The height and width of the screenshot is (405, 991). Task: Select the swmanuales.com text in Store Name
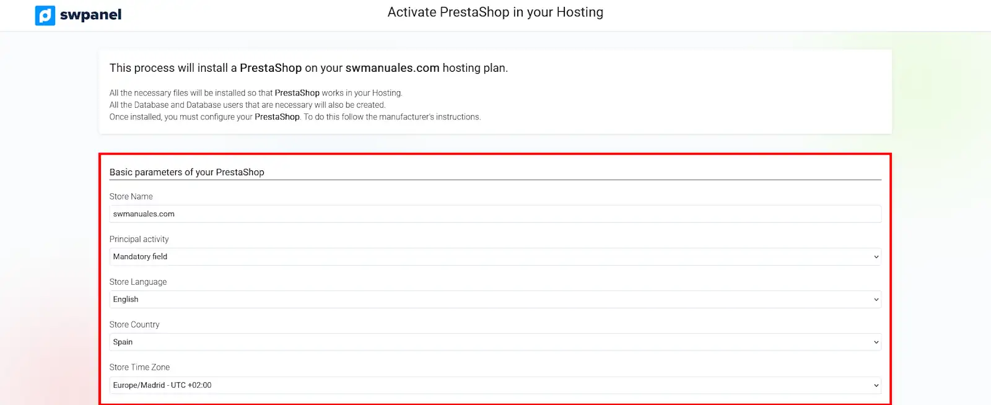coord(143,214)
